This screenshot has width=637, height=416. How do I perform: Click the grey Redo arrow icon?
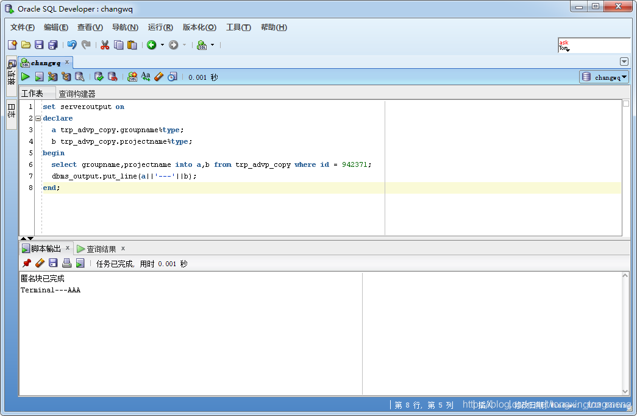coord(86,44)
